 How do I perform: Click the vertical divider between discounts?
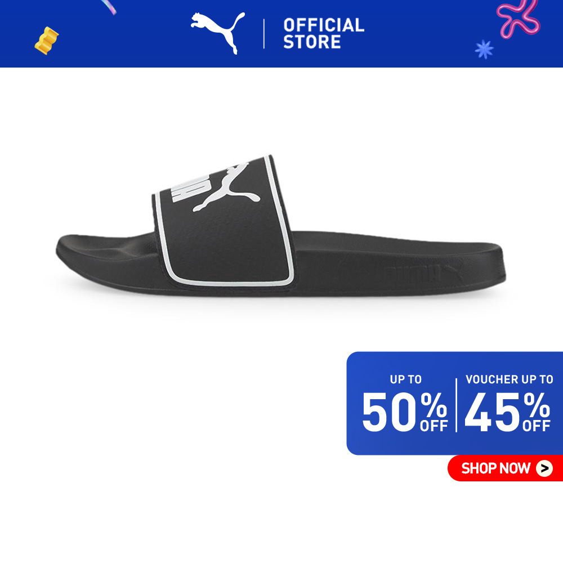457,405
